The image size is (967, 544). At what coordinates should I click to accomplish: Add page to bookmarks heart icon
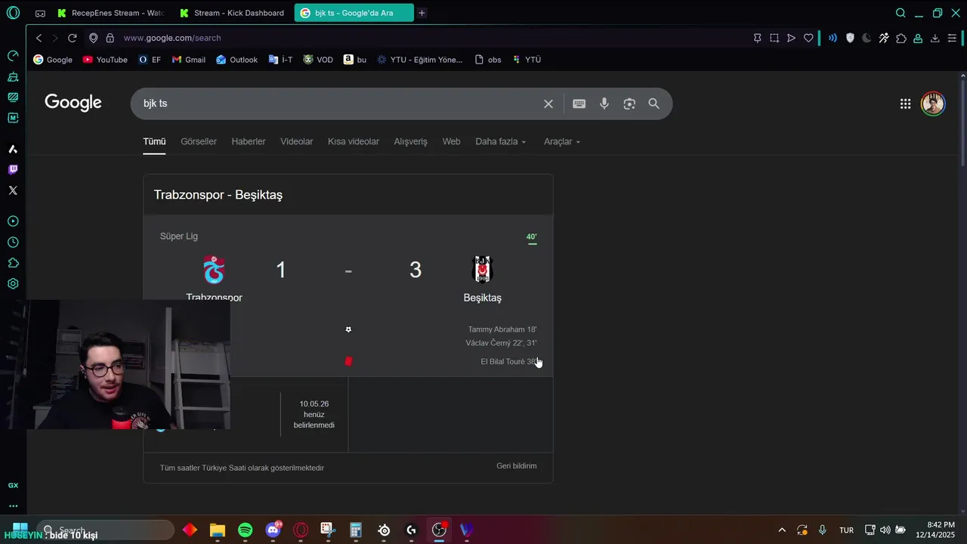(808, 38)
